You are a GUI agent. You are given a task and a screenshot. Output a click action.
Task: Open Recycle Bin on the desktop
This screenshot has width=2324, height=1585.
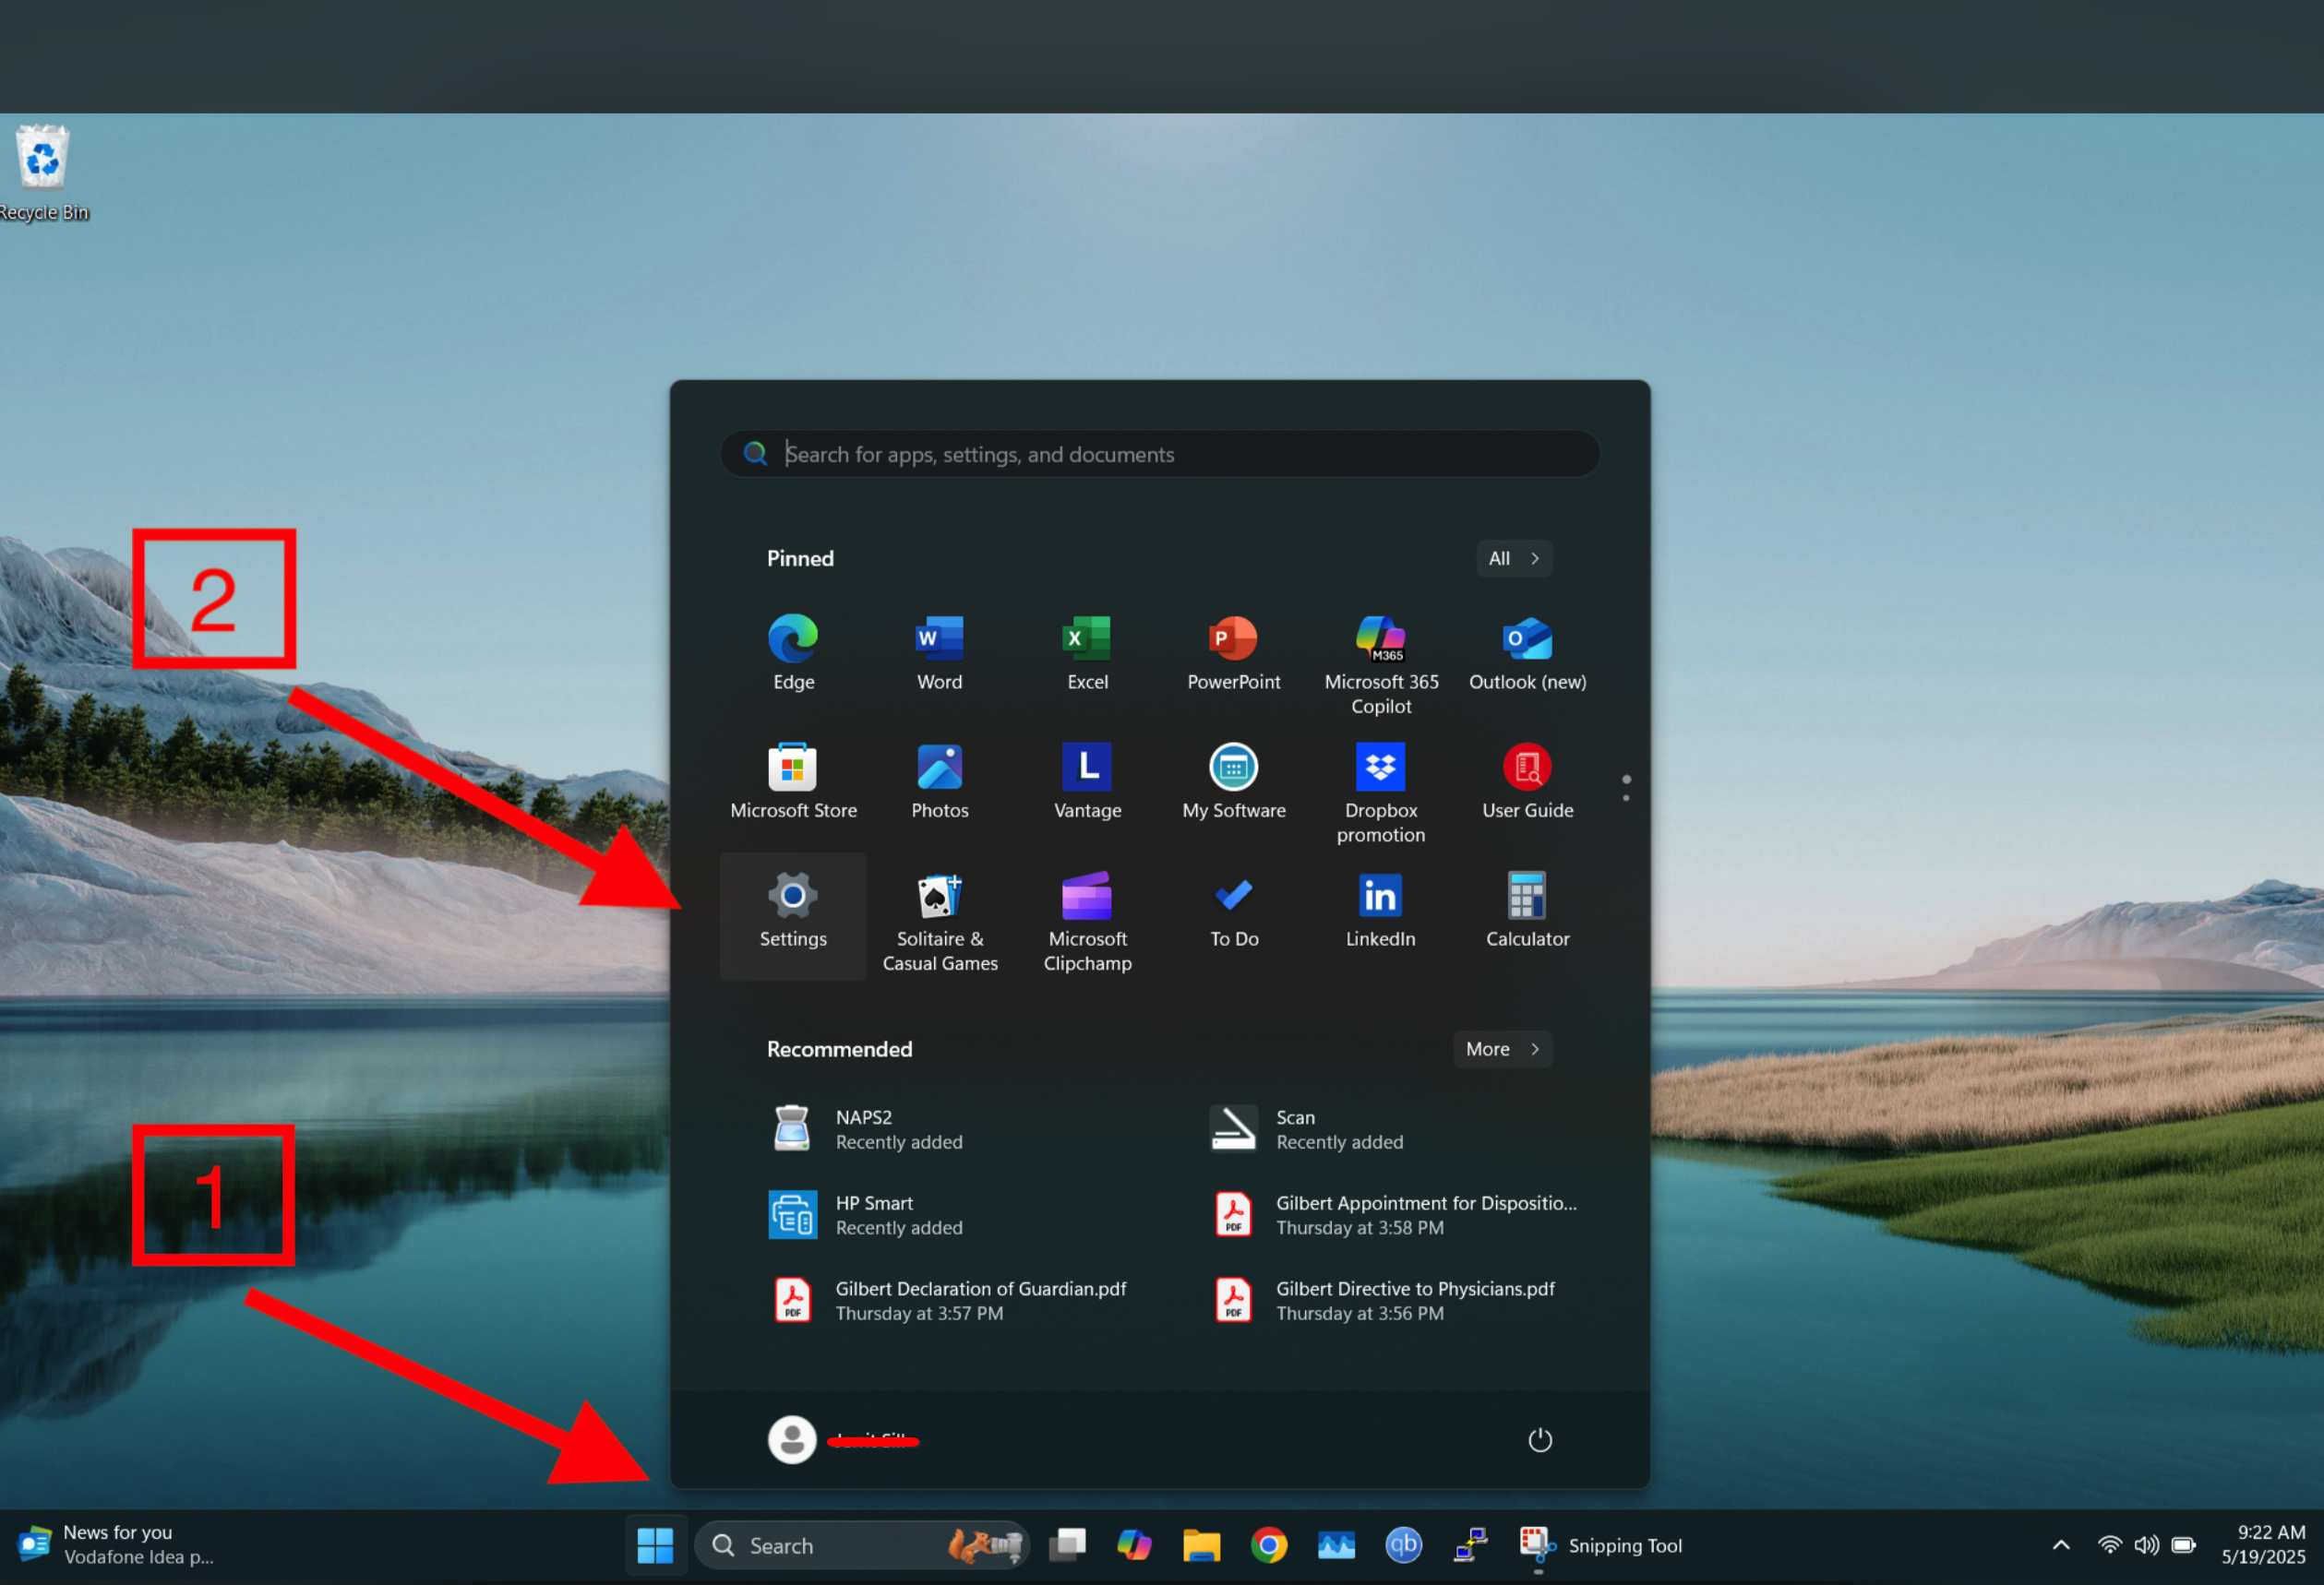(x=42, y=172)
